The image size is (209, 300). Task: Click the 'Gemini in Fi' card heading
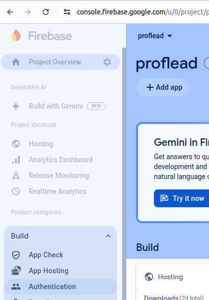click(x=181, y=142)
